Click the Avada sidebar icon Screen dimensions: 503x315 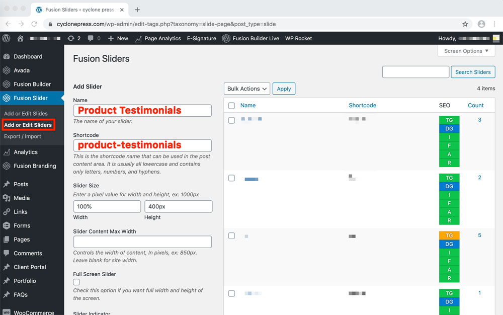pyautogui.click(x=7, y=70)
